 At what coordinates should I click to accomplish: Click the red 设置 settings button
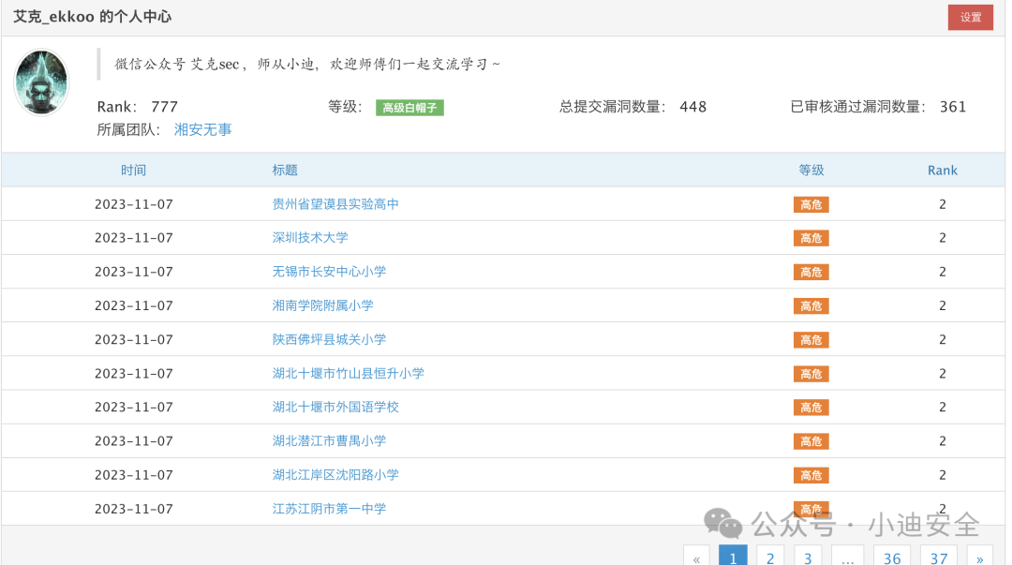click(970, 18)
